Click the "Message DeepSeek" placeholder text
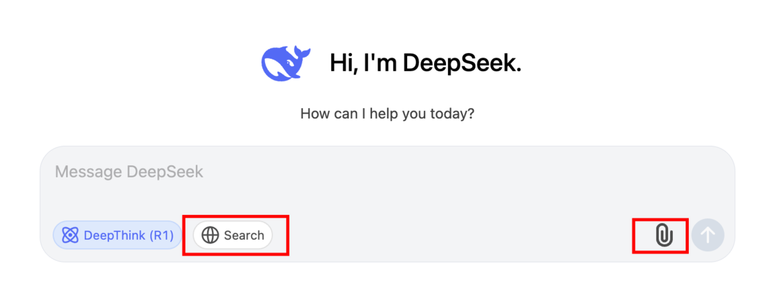773x303 pixels. (x=129, y=171)
